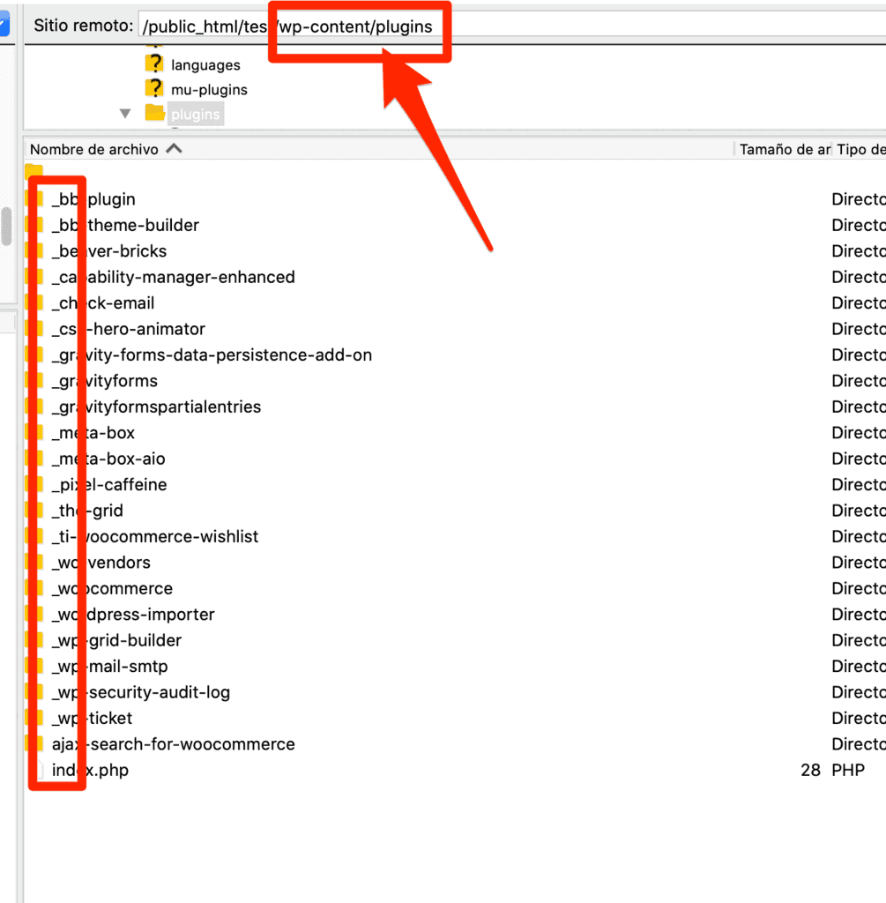Select the _ti-woocommerce-wishlist folder
886x903 pixels.
pos(155,536)
